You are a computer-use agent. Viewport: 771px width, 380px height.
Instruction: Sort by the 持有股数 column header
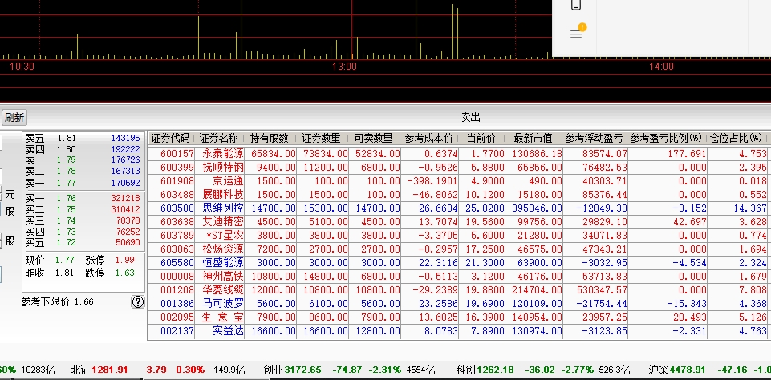point(270,138)
